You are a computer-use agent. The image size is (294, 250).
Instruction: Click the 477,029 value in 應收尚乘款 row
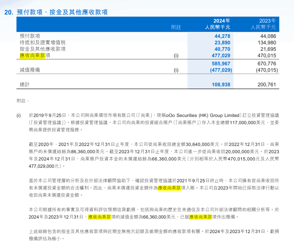pos(221,56)
